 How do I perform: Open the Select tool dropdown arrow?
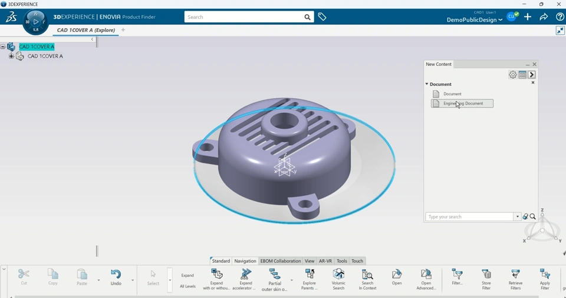point(170,280)
